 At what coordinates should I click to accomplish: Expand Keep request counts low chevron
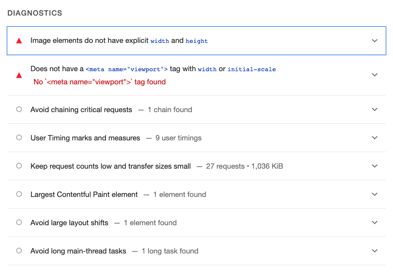[374, 166]
